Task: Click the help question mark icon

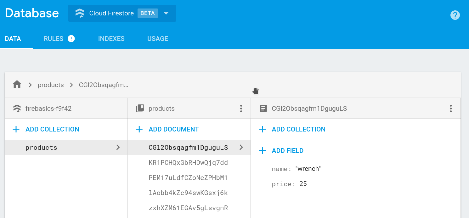Action: point(455,15)
